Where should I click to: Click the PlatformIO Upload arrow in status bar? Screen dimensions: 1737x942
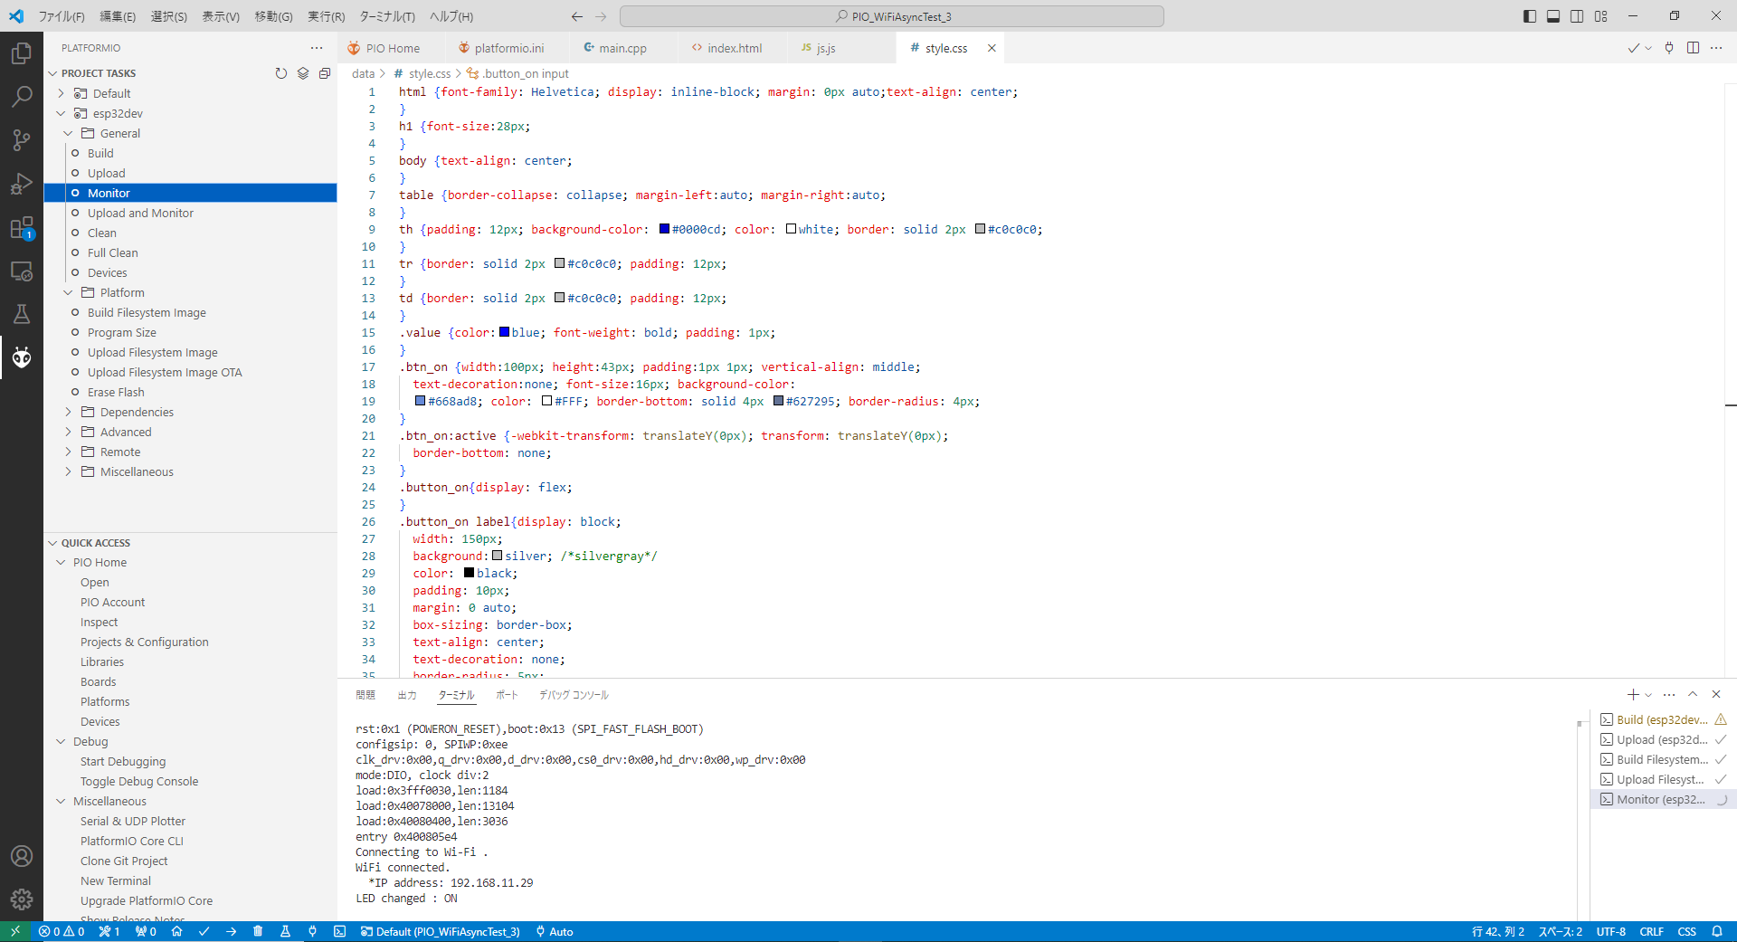(231, 931)
